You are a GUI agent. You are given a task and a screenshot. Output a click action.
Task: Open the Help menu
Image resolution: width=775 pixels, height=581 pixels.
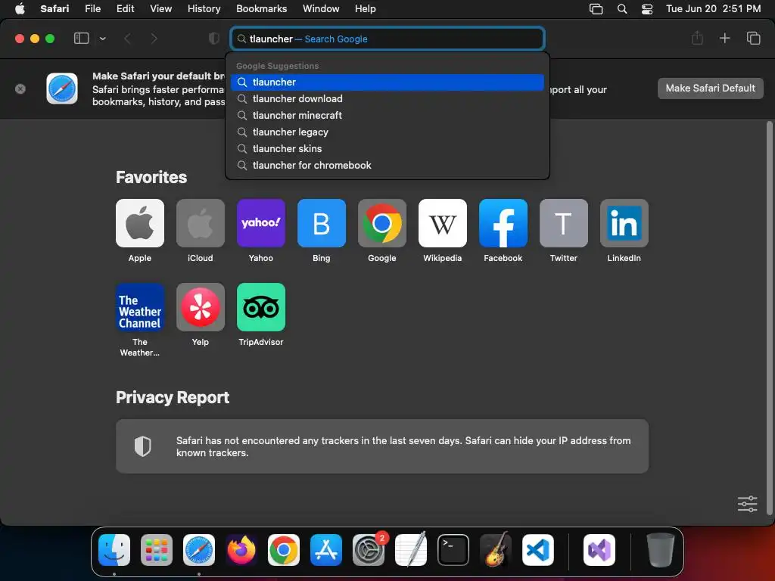pyautogui.click(x=366, y=8)
